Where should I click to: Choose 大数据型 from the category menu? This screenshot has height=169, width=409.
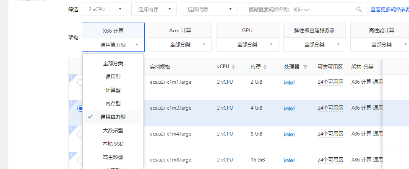(x=113, y=131)
